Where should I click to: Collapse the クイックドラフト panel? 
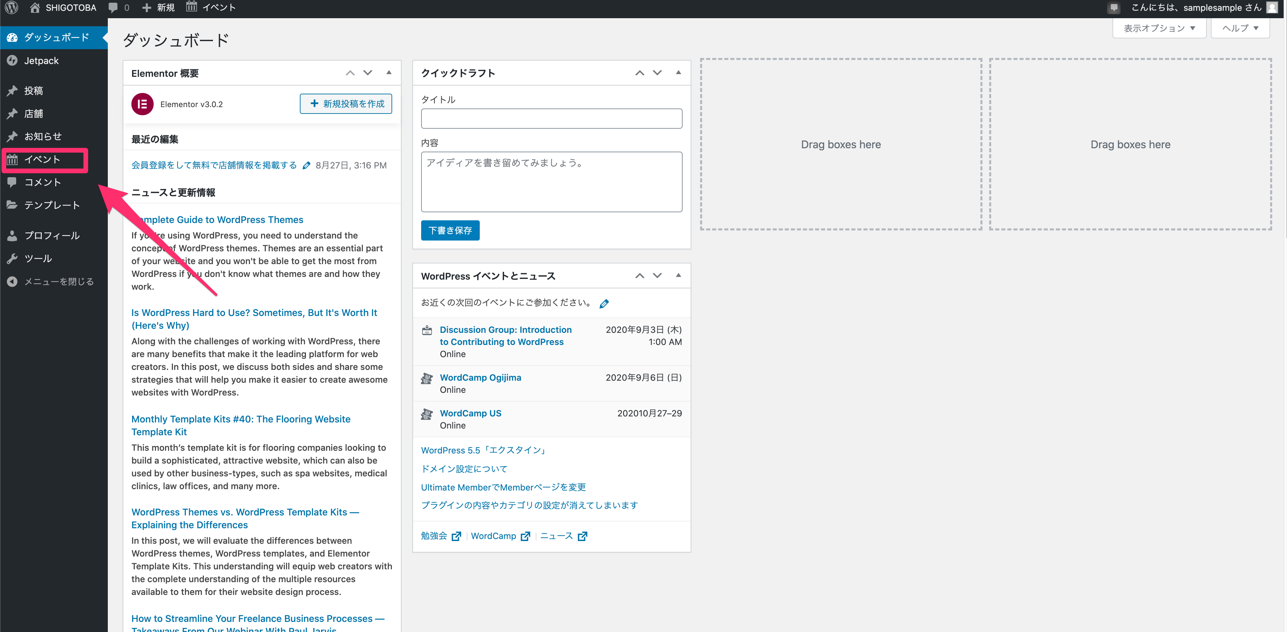tap(678, 73)
